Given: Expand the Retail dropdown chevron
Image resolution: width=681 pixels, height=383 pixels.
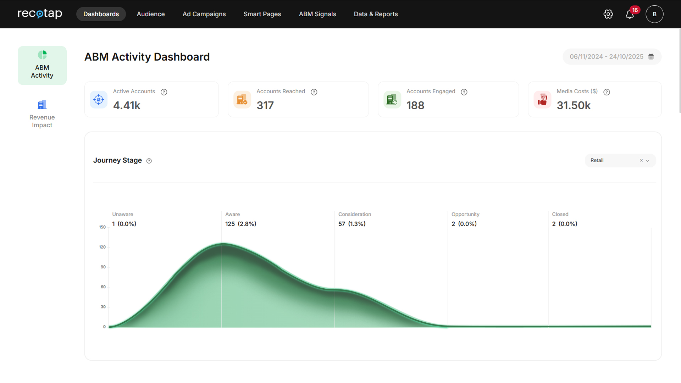Looking at the screenshot, I should tap(648, 161).
